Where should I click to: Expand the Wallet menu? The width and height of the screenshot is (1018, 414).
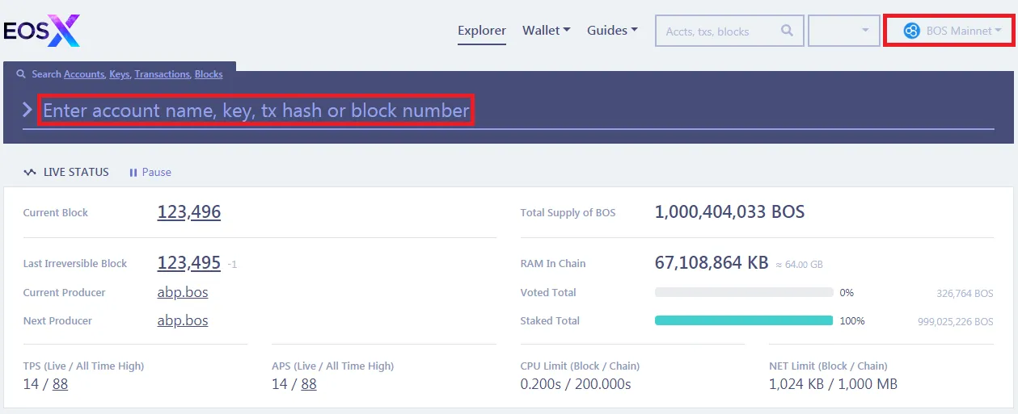[547, 30]
